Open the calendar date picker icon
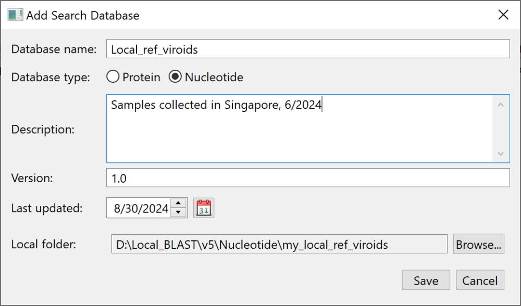 pos(204,208)
